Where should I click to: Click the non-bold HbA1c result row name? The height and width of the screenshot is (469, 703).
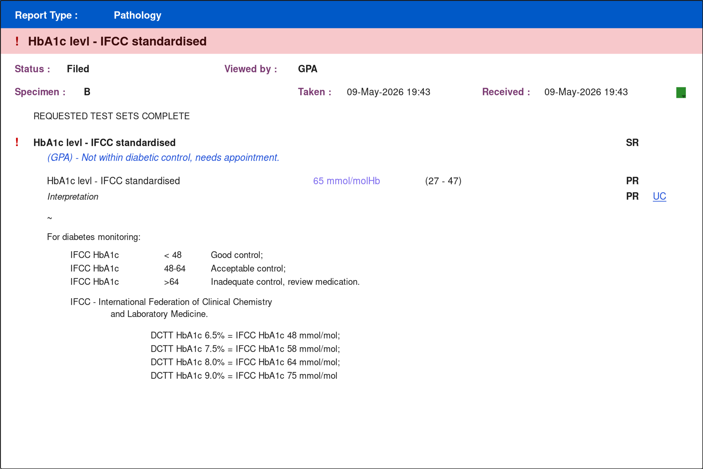[113, 181]
